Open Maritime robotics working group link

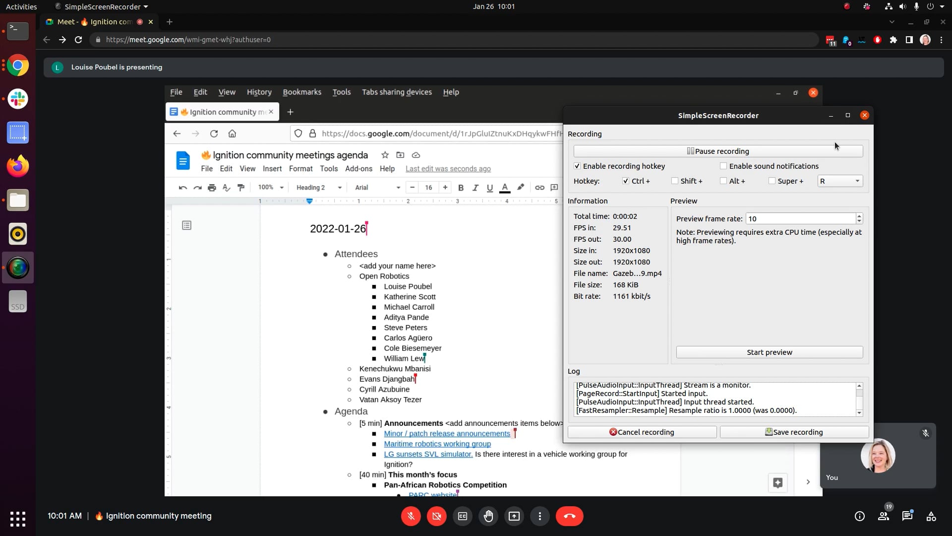437,444
